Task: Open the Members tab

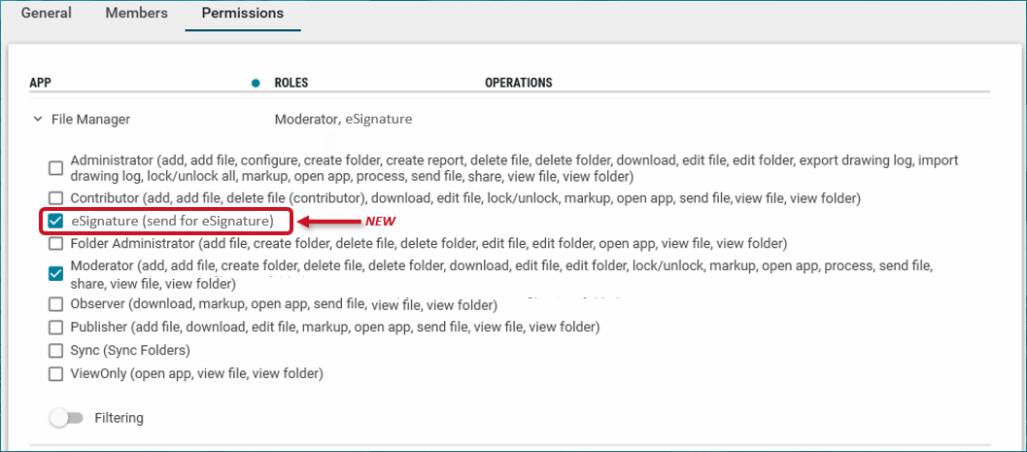Action: (136, 14)
